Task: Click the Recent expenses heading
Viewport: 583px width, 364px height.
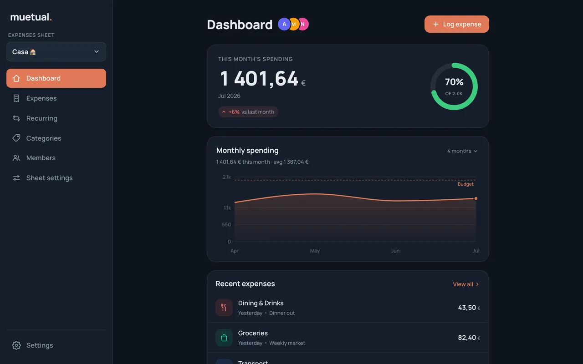Action: click(245, 284)
